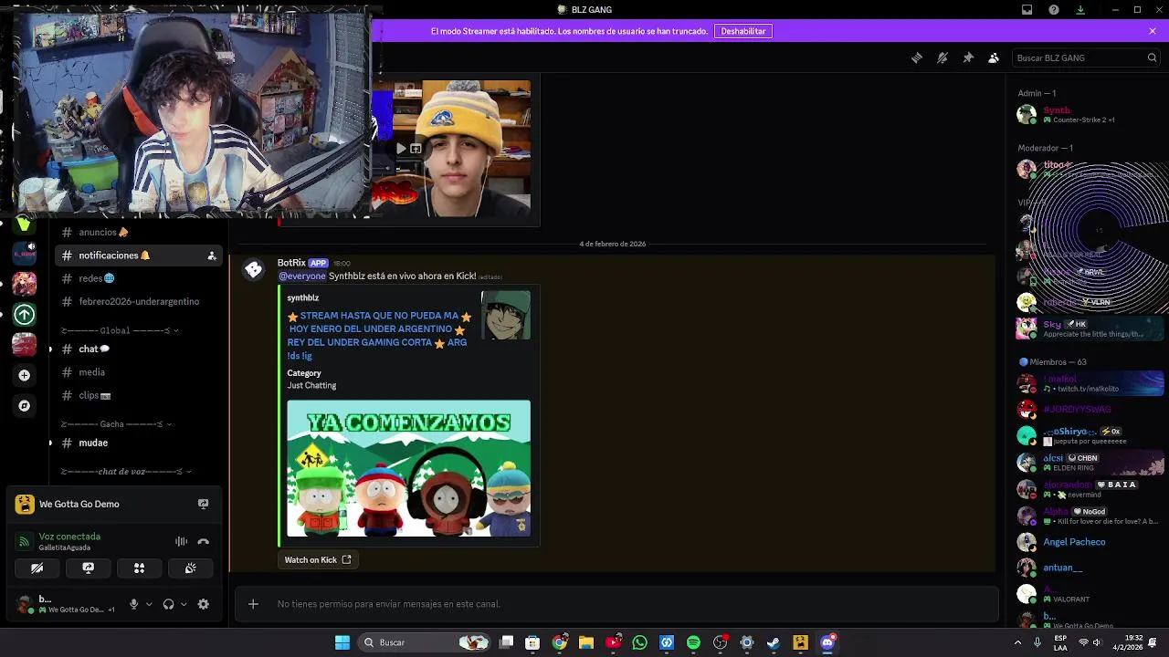The height and width of the screenshot is (657, 1169).
Task: Start screen share from voice panel
Action: pyautogui.click(x=88, y=568)
